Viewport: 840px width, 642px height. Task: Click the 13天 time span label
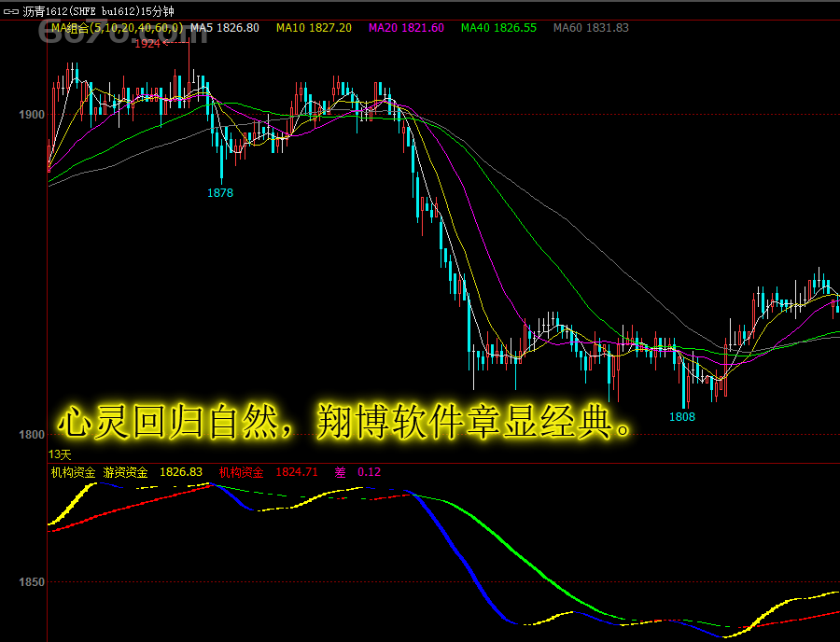(x=60, y=454)
